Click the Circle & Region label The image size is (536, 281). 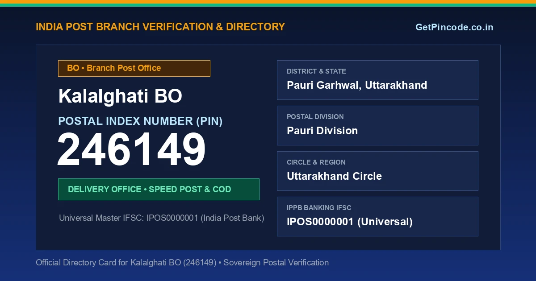coord(316,162)
